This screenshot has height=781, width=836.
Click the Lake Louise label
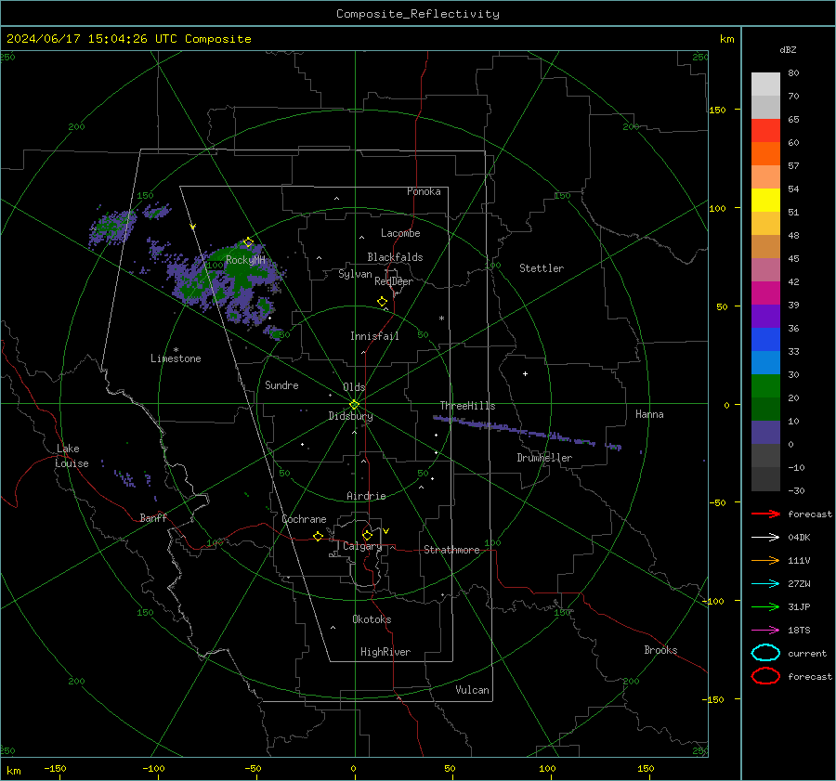[72, 456]
